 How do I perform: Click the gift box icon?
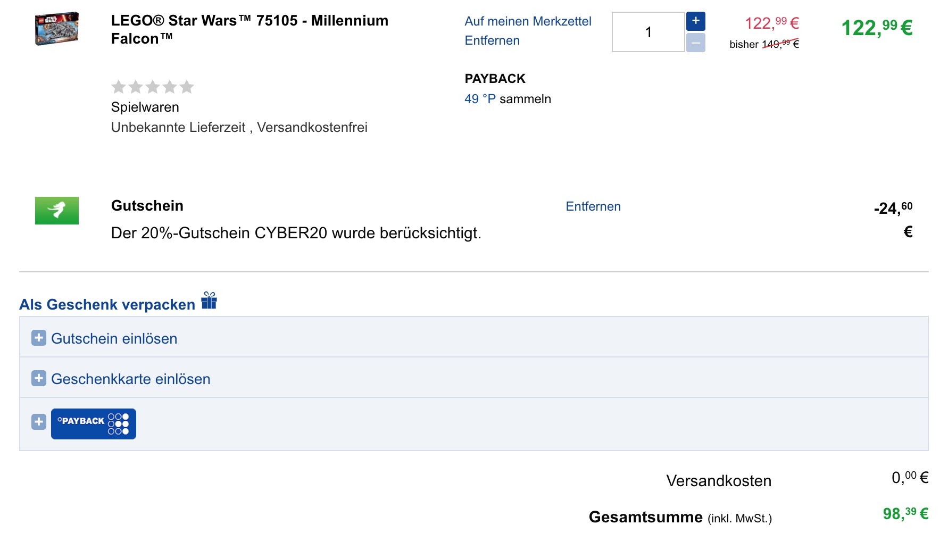click(209, 301)
